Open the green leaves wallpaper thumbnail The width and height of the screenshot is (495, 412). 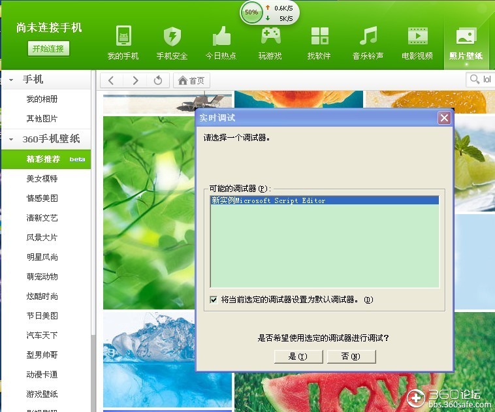149,213
